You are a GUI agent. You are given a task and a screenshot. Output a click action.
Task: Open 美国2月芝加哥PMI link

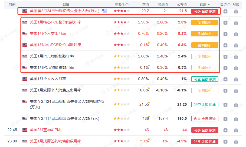click(45, 130)
